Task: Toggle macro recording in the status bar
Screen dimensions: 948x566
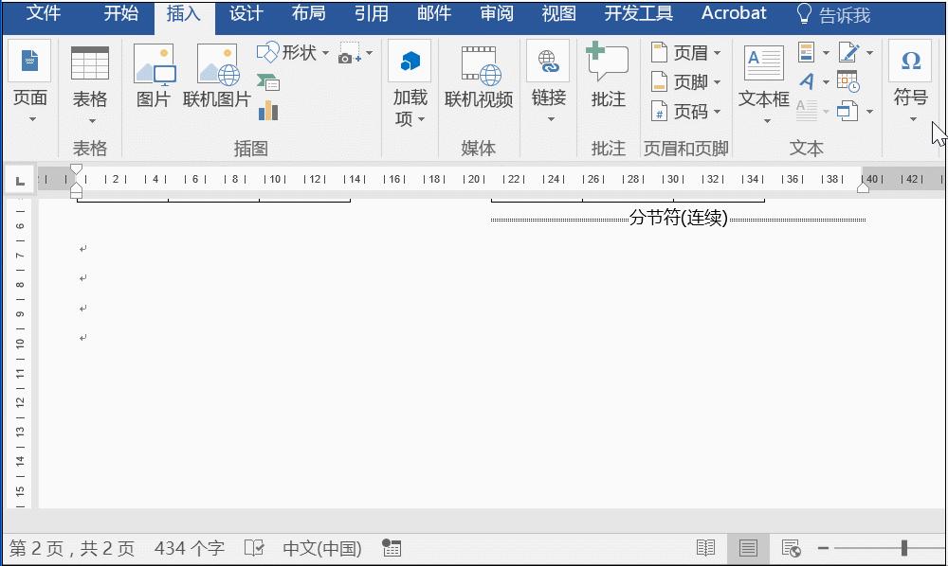Action: (392, 548)
